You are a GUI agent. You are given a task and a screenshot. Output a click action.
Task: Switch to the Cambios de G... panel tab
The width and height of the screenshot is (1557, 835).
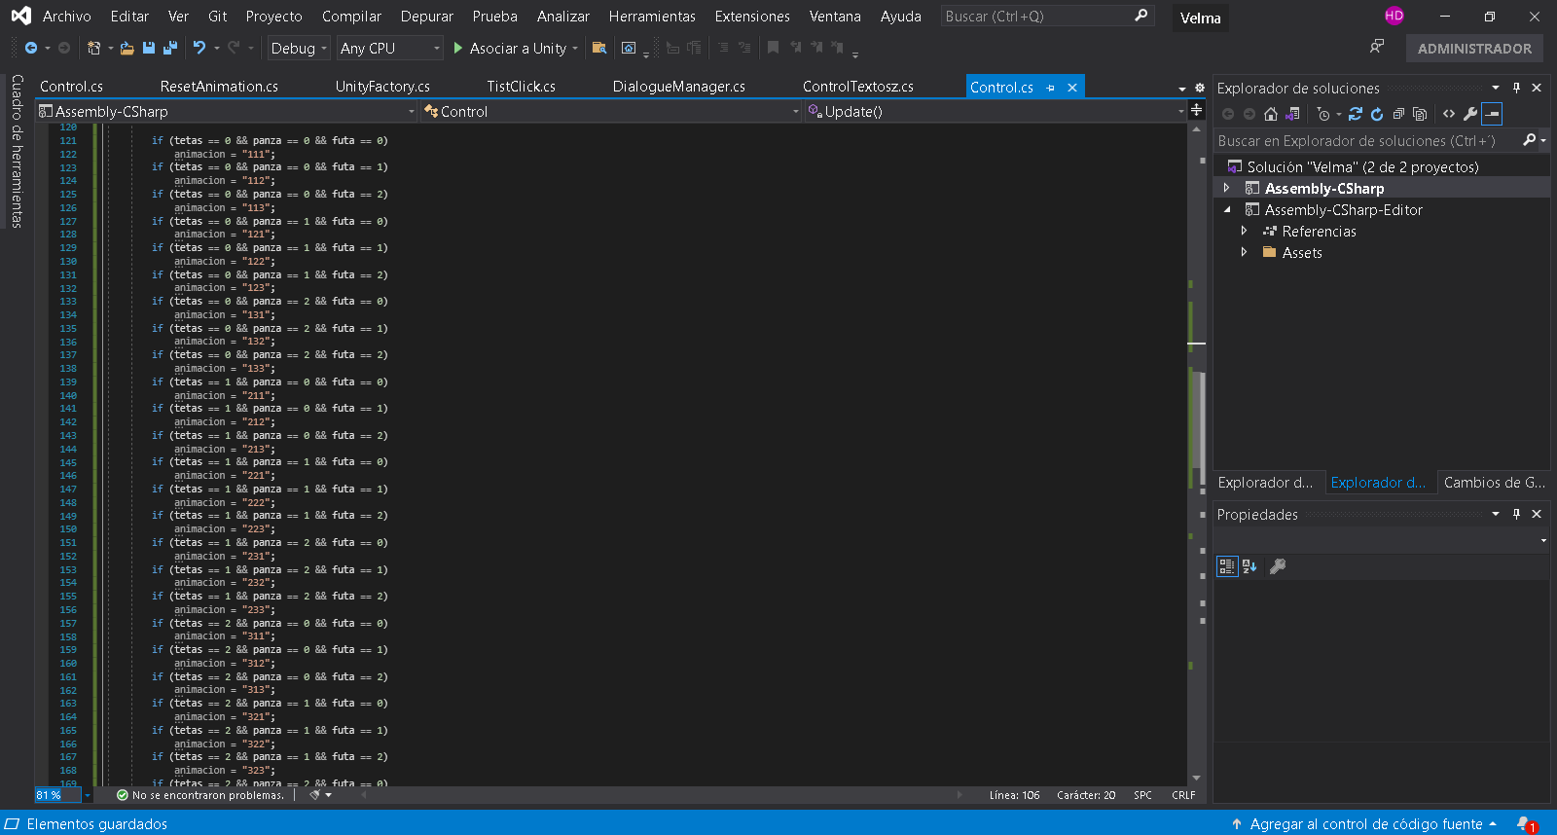tap(1495, 482)
